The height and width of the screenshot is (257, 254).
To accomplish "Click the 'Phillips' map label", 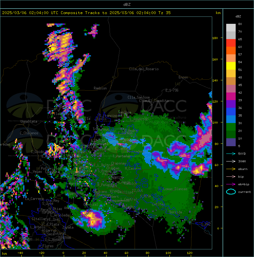I will (125, 192).
